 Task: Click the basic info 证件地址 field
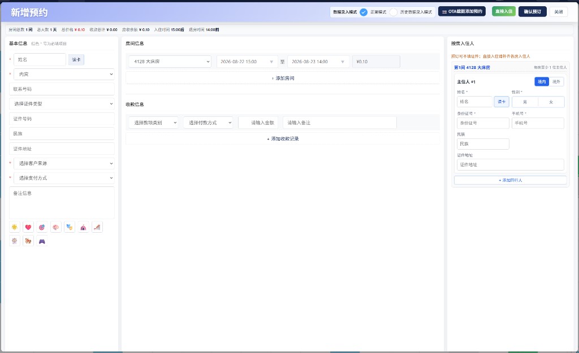pyautogui.click(x=62, y=149)
